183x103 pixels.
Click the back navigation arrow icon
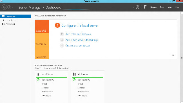[x=4, y=7]
